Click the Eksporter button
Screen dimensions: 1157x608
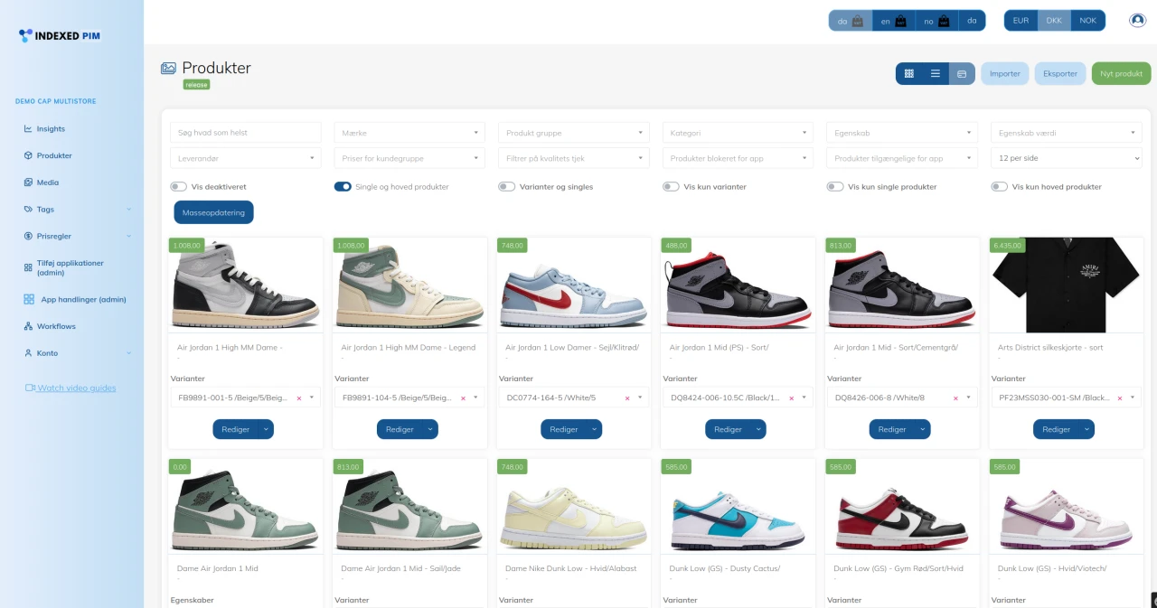(x=1060, y=73)
